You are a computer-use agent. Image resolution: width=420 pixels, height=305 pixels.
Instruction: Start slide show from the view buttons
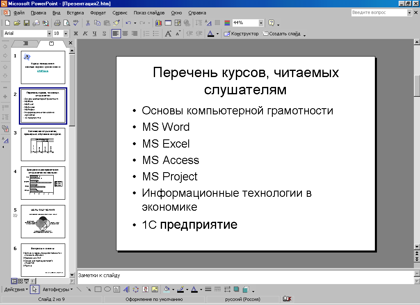click(26, 281)
